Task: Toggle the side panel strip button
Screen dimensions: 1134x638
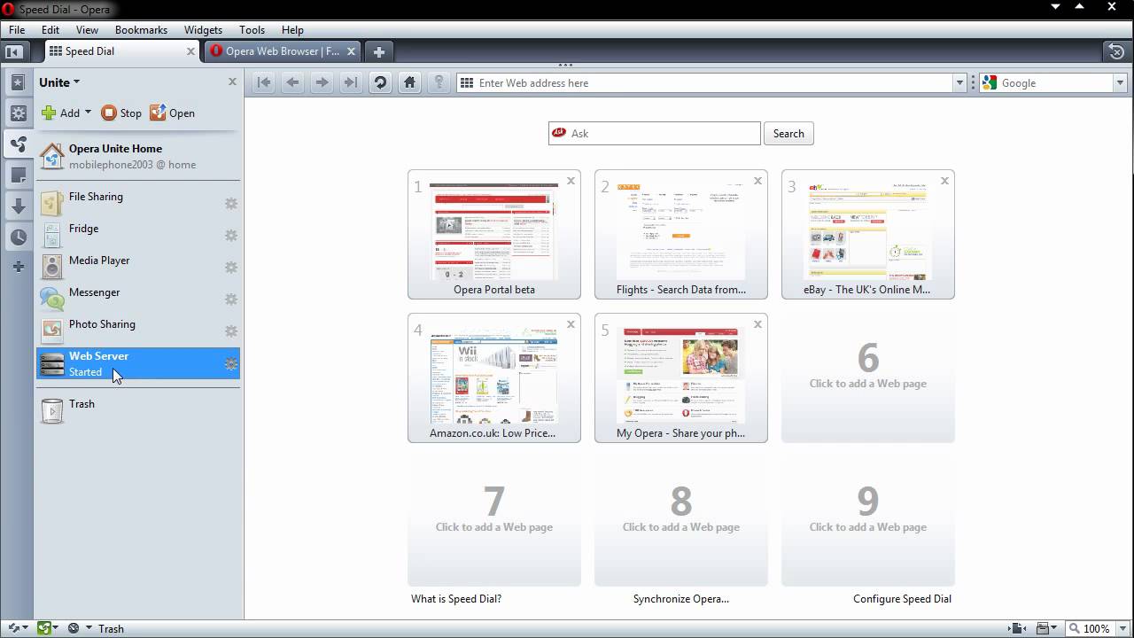Action: 14,51
